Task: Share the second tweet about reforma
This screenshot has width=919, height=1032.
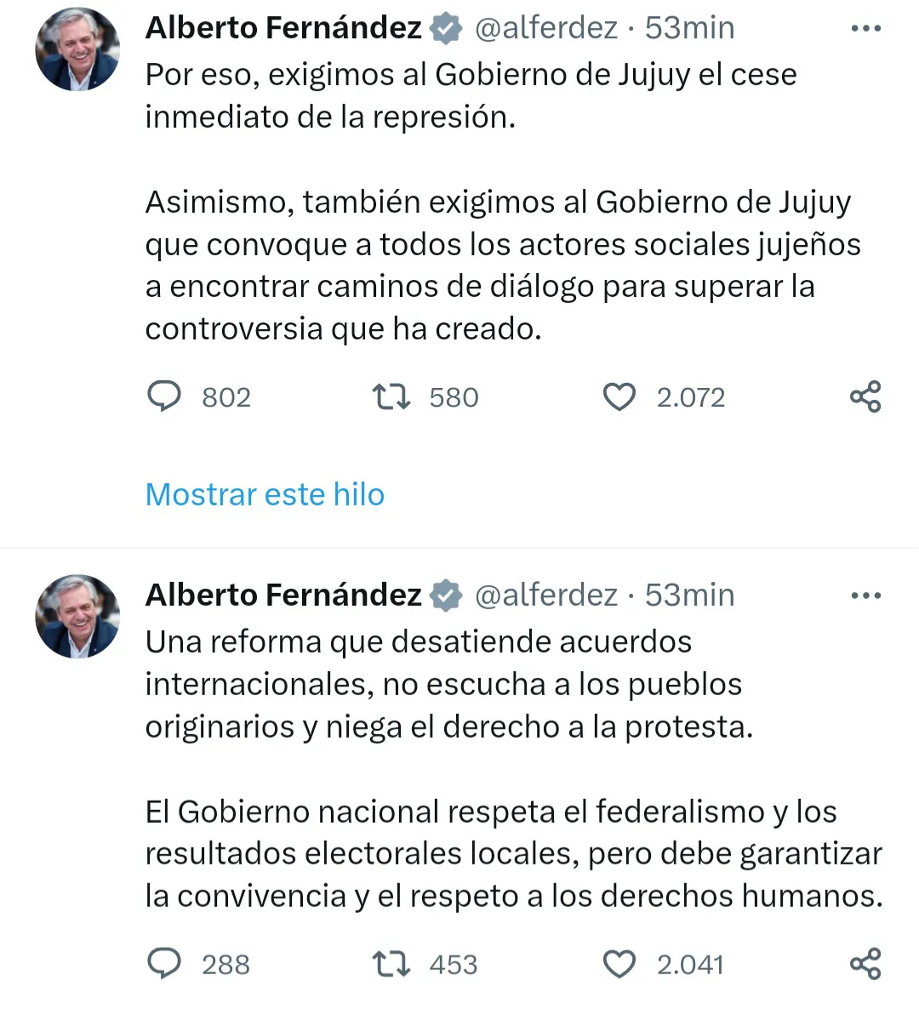Action: click(865, 964)
